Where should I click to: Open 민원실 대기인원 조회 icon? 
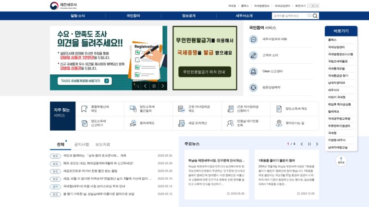point(230,123)
